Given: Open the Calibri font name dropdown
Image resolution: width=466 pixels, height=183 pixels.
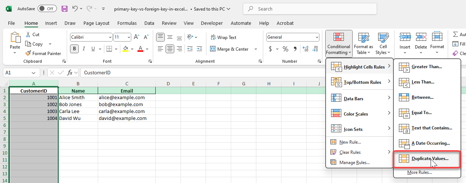Looking at the screenshot, I should point(110,37).
